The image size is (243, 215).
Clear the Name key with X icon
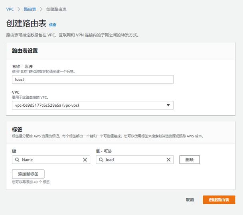(85, 159)
